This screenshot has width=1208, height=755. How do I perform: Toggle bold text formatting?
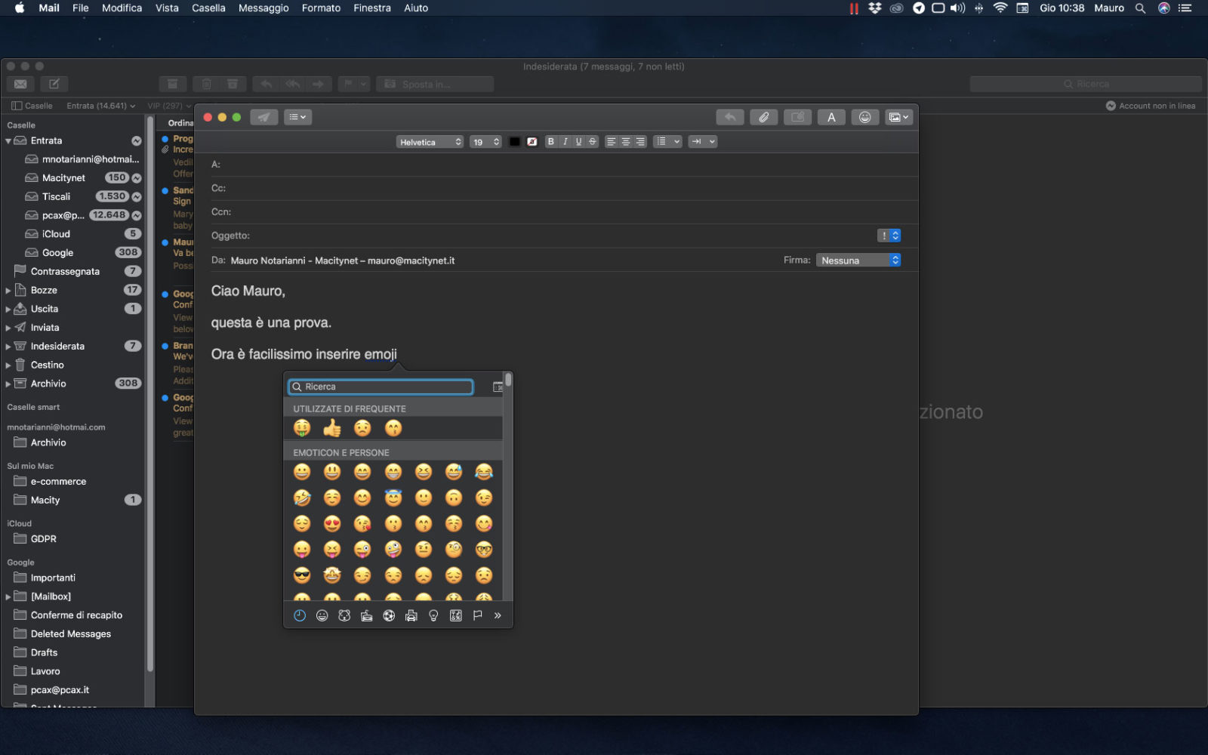tap(550, 141)
